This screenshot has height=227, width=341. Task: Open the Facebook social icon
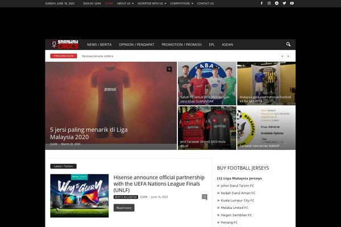(x=262, y=3)
